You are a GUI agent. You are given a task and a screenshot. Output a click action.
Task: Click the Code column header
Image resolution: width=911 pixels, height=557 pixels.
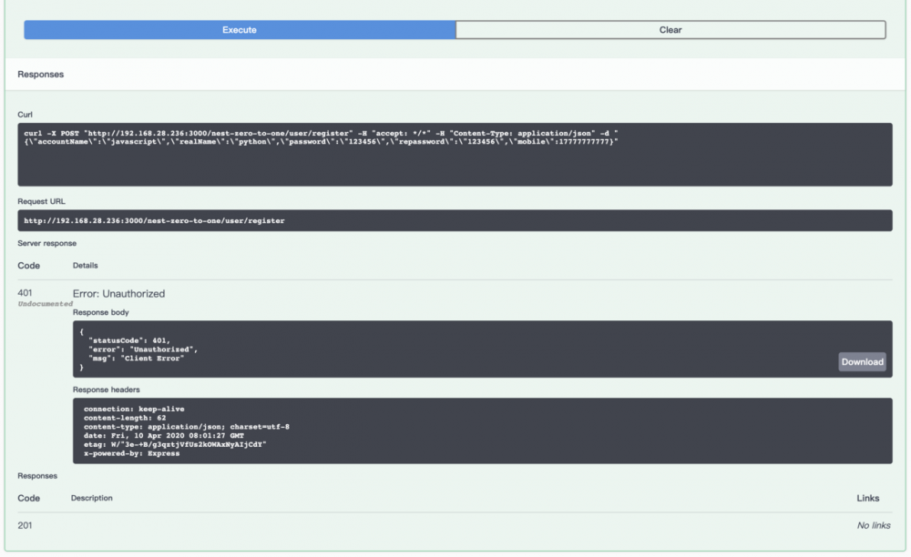point(28,265)
